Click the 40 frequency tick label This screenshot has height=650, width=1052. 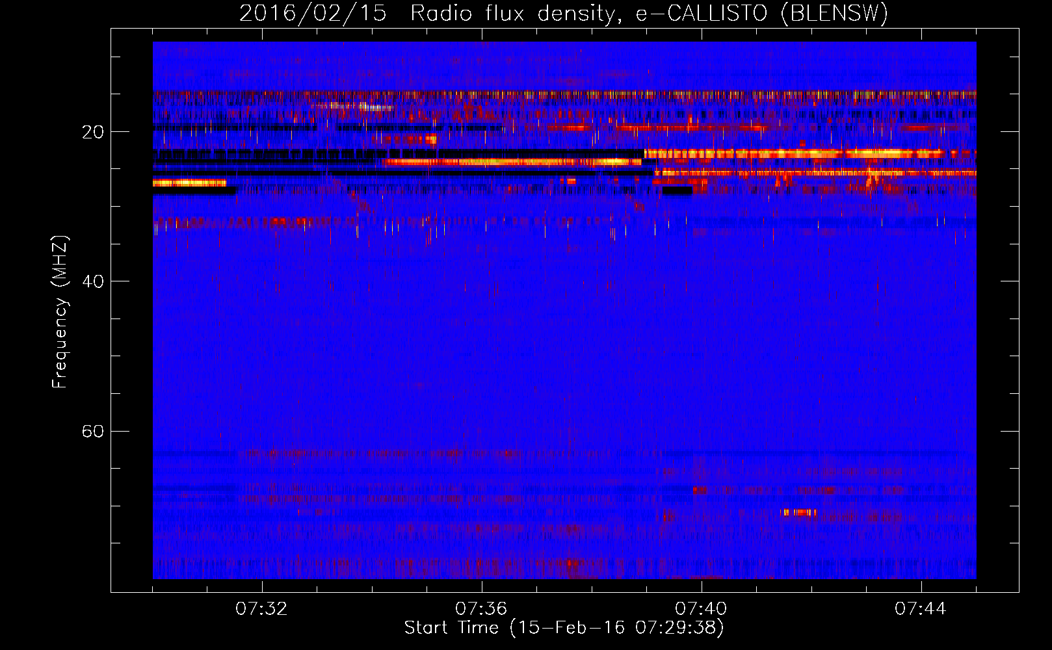coord(92,281)
